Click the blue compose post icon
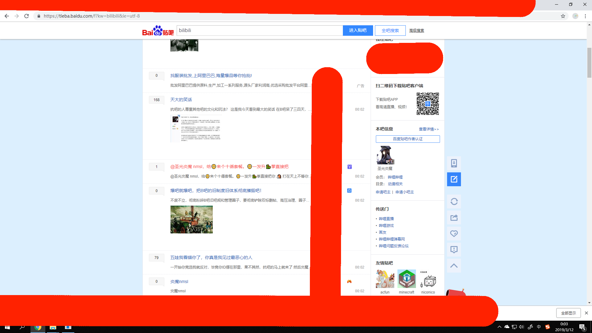The image size is (592, 333). [x=454, y=179]
